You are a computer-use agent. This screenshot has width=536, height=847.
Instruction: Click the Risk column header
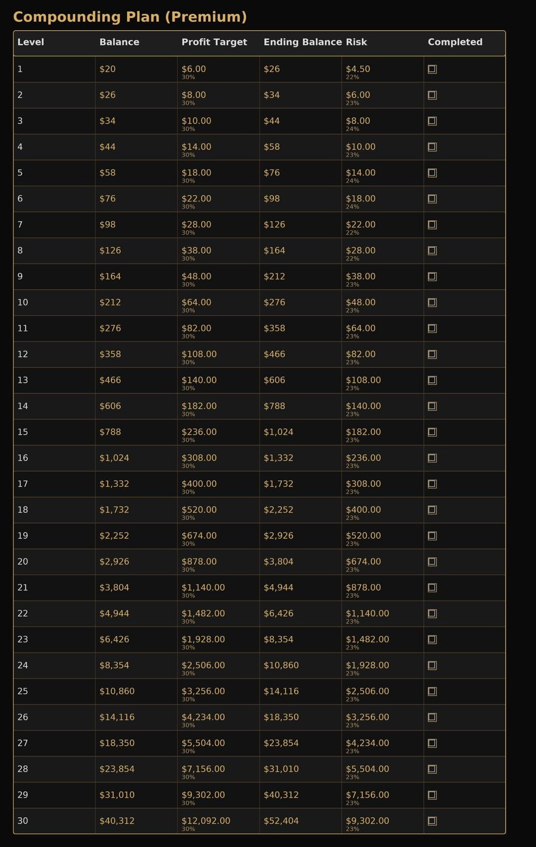tap(356, 42)
